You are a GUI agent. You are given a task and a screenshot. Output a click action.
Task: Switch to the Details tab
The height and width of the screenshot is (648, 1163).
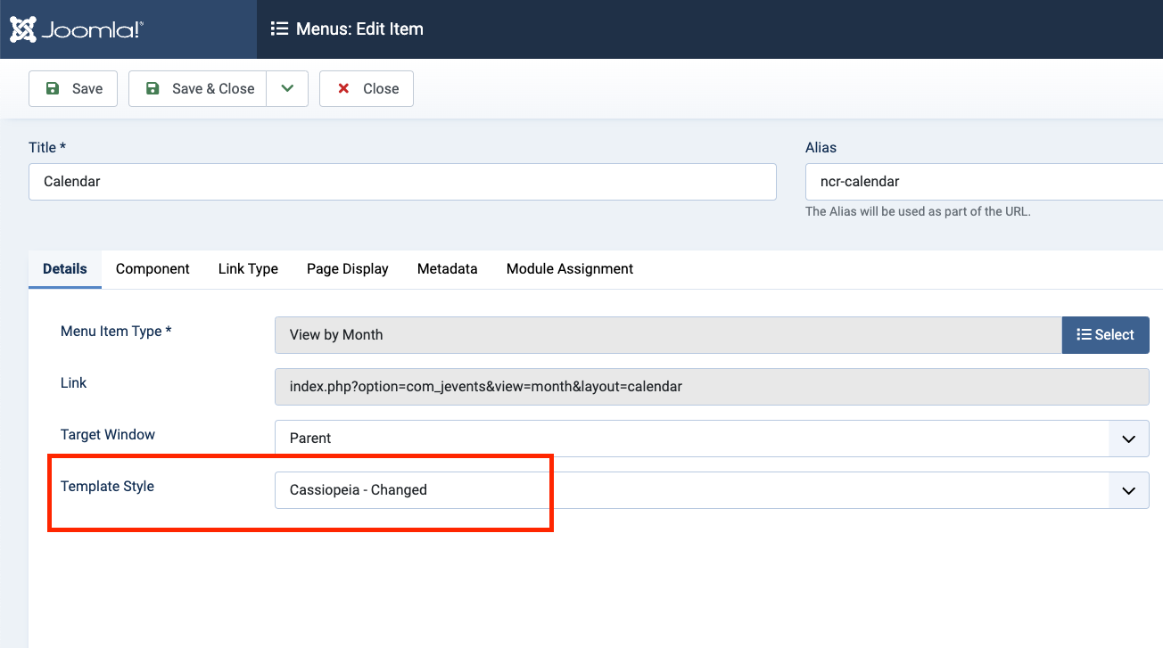65,269
